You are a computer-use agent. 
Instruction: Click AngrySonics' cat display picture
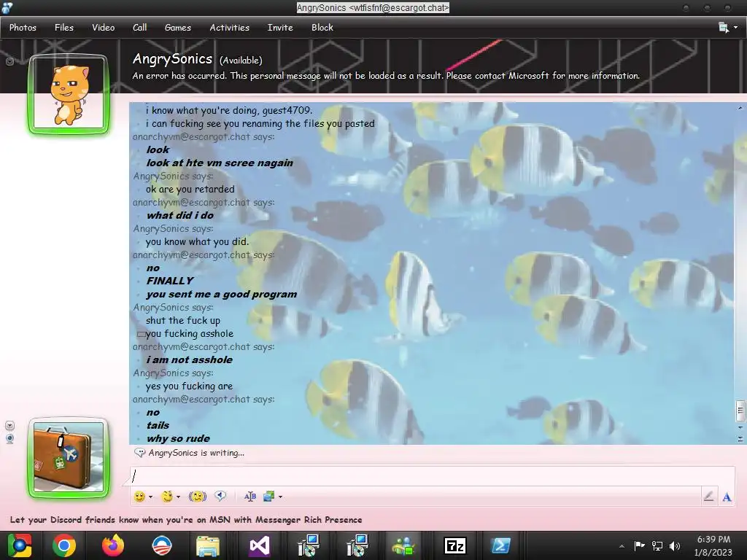click(x=69, y=94)
